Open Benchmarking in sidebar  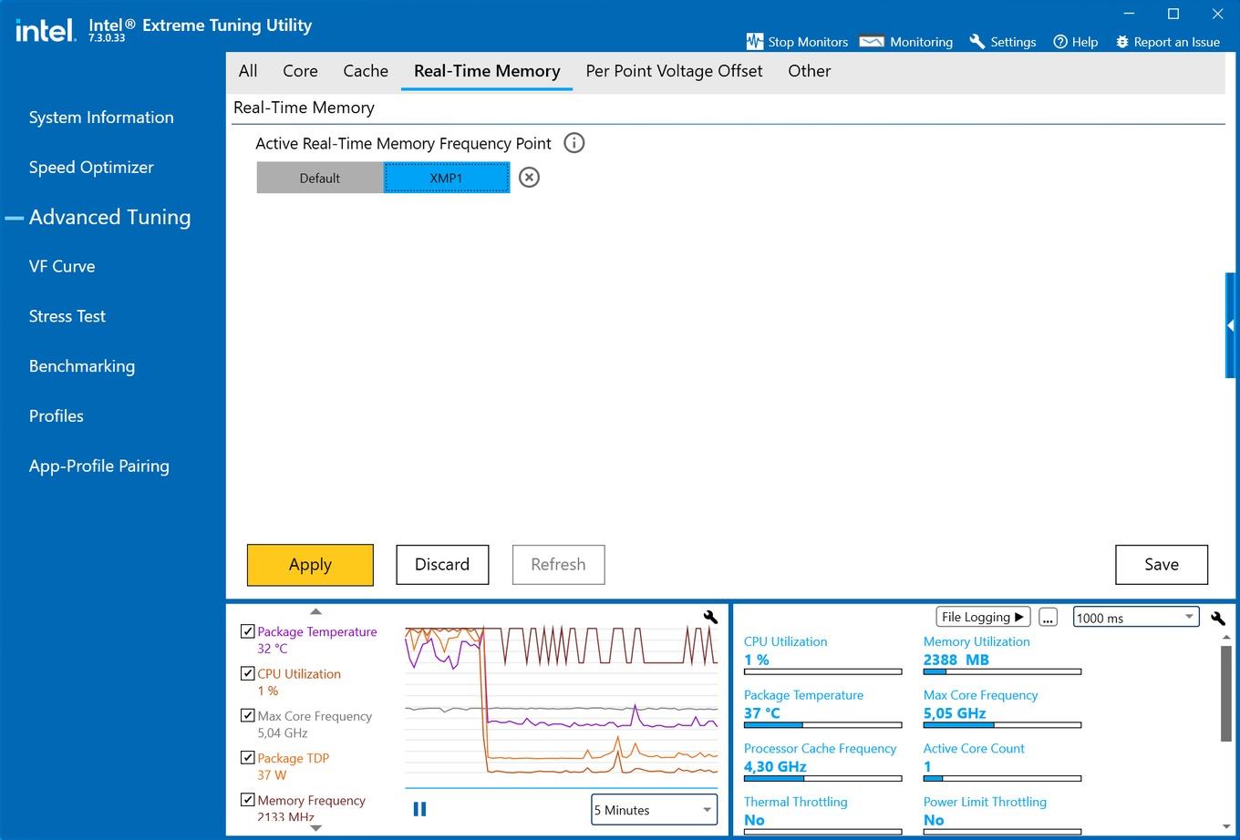82,366
